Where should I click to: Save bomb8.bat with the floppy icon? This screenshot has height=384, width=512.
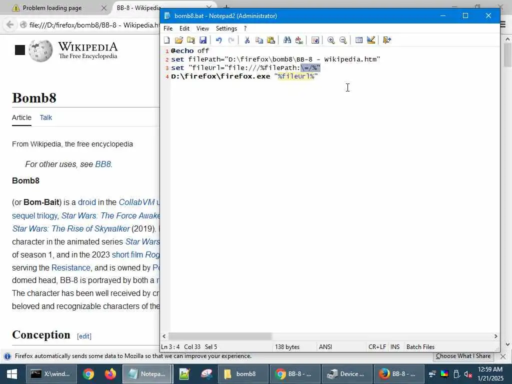[203, 40]
